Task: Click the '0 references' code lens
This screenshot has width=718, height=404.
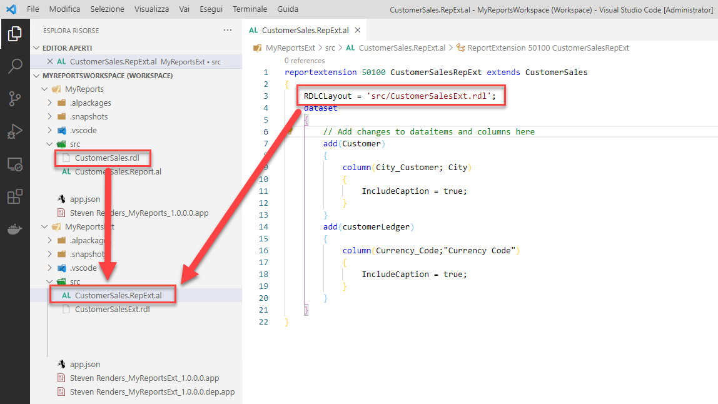Action: coord(305,61)
